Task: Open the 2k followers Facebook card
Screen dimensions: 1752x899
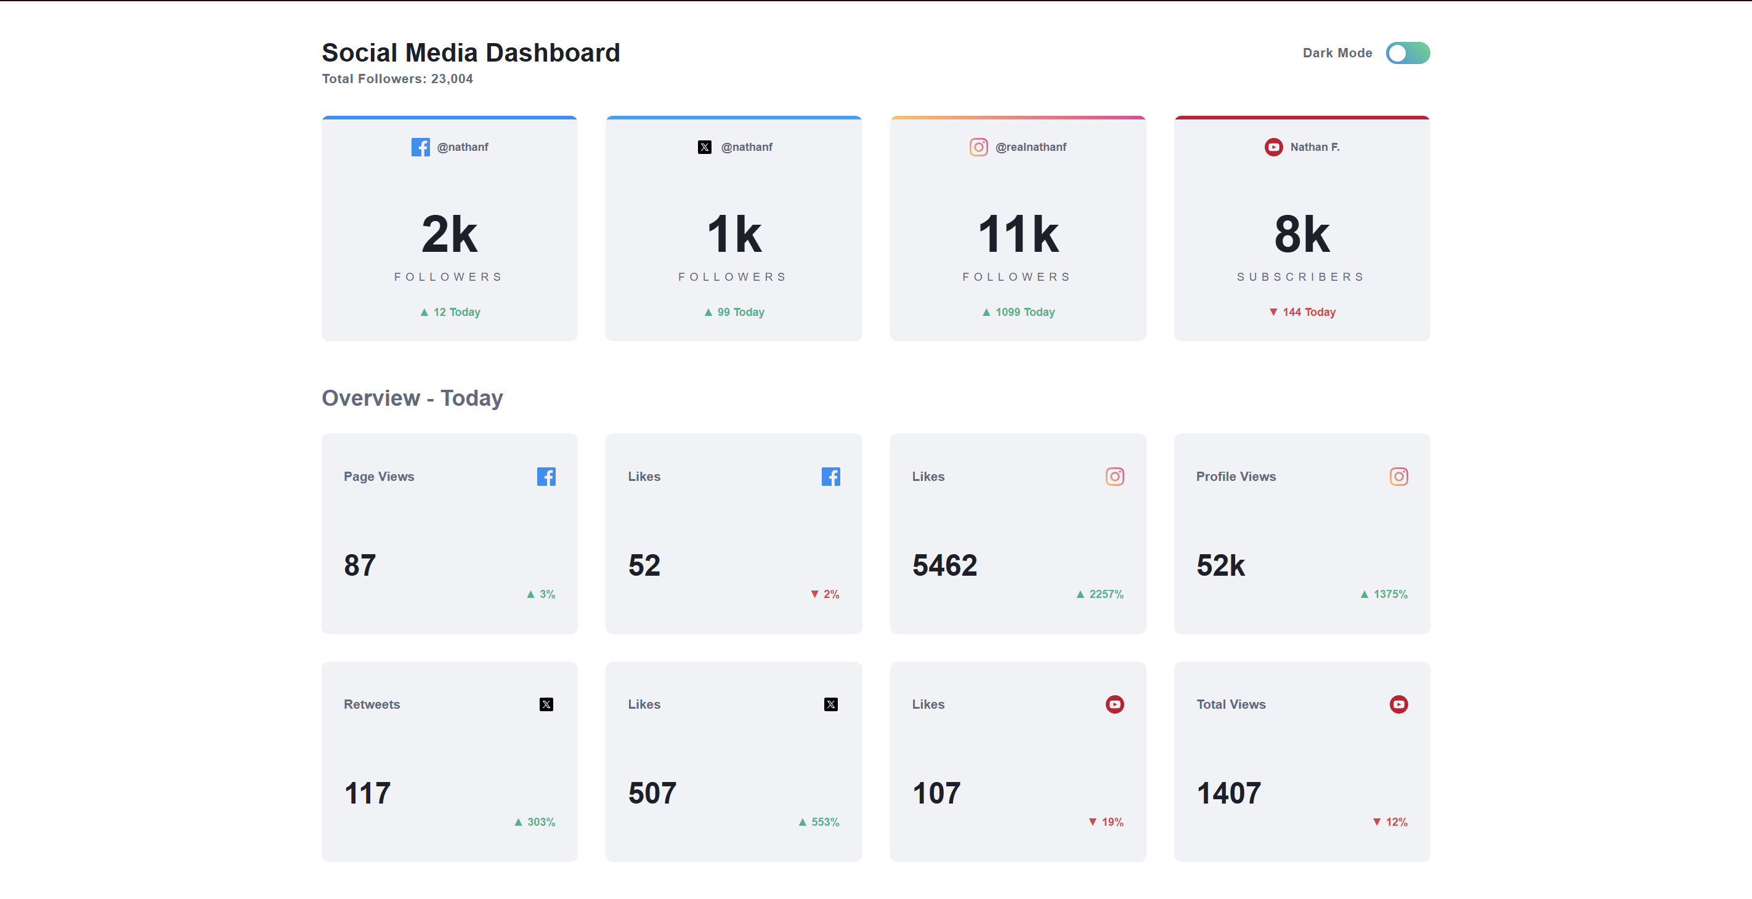Action: click(449, 231)
